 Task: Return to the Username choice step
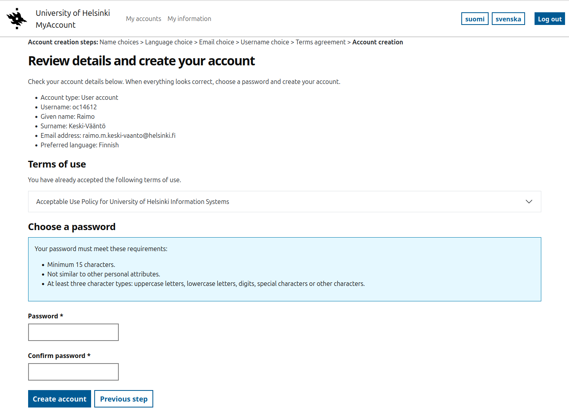[265, 42]
